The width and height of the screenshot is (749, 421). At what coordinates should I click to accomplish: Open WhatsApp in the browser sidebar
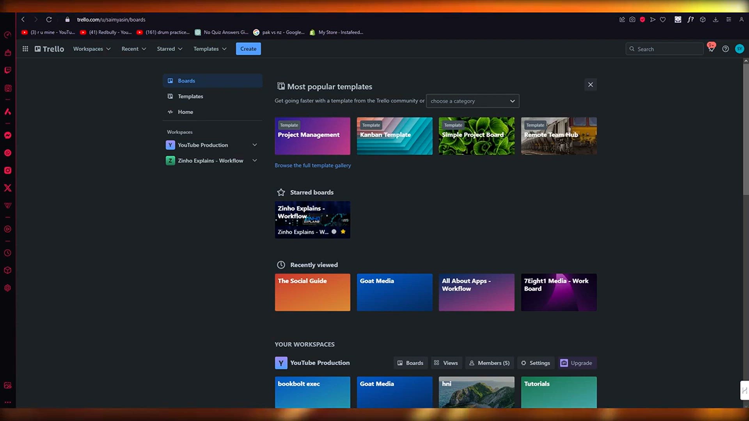(x=8, y=153)
